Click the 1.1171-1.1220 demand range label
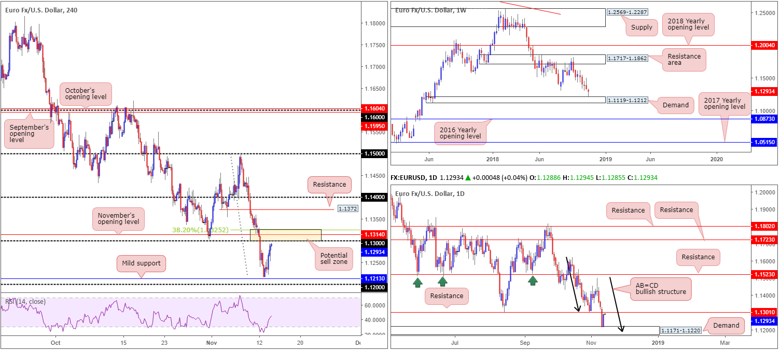The image size is (780, 351). (x=681, y=330)
